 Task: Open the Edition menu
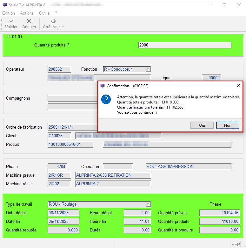click(9, 13)
